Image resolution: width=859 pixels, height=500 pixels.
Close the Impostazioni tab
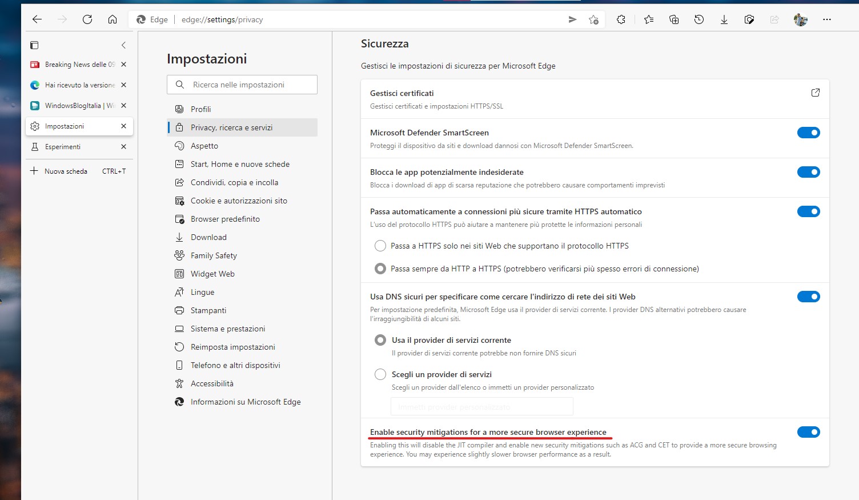(x=123, y=126)
